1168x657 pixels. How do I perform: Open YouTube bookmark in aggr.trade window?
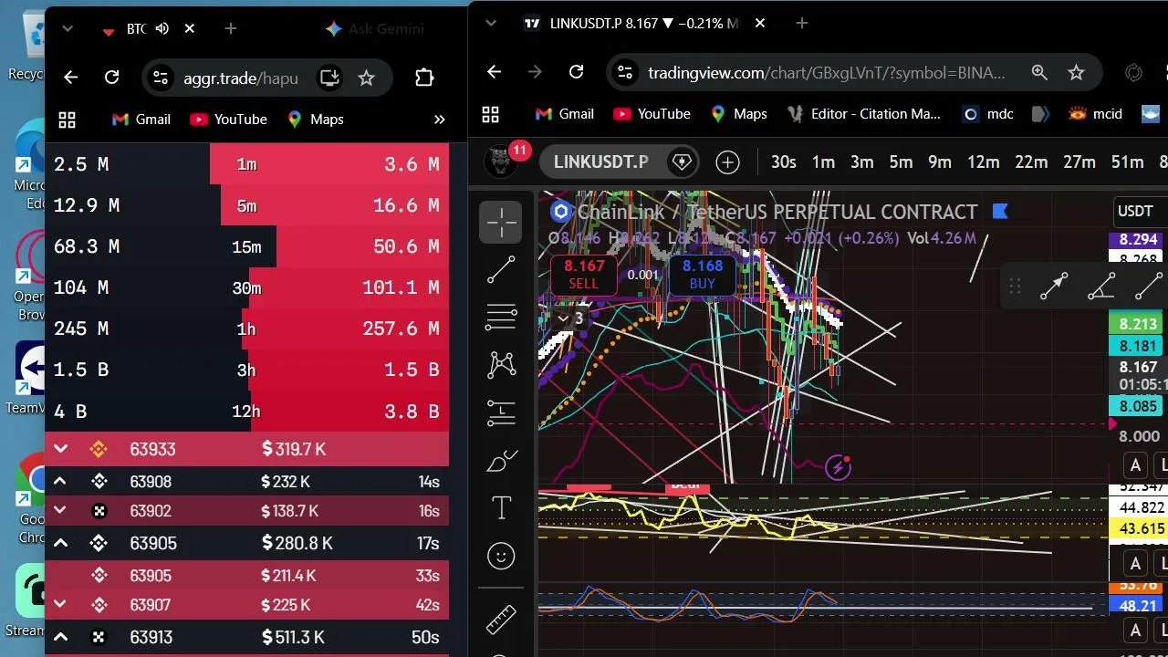pos(228,120)
